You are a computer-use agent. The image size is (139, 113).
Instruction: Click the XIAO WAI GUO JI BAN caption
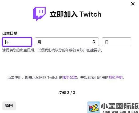click(120, 112)
